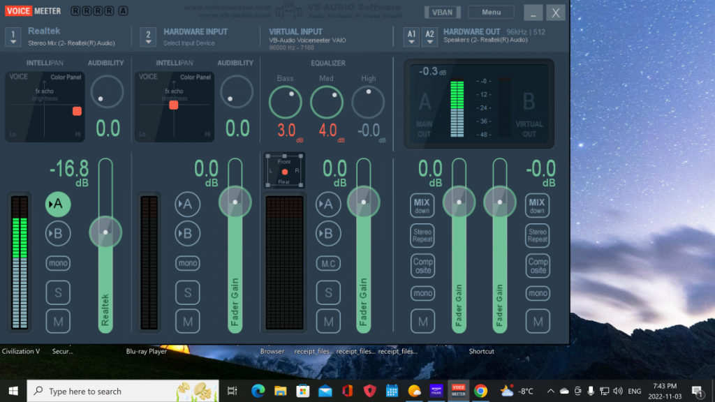Toggle mono on the bus A output

pyautogui.click(x=422, y=293)
